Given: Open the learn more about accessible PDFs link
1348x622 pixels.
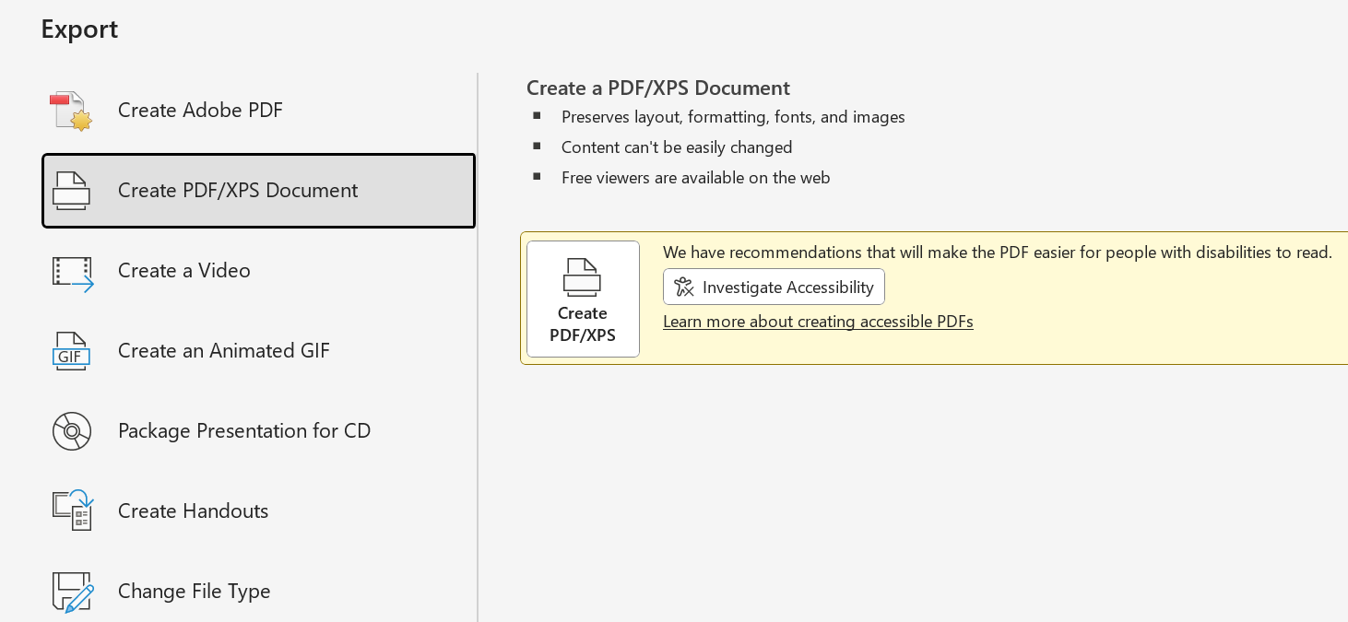Looking at the screenshot, I should [x=818, y=321].
